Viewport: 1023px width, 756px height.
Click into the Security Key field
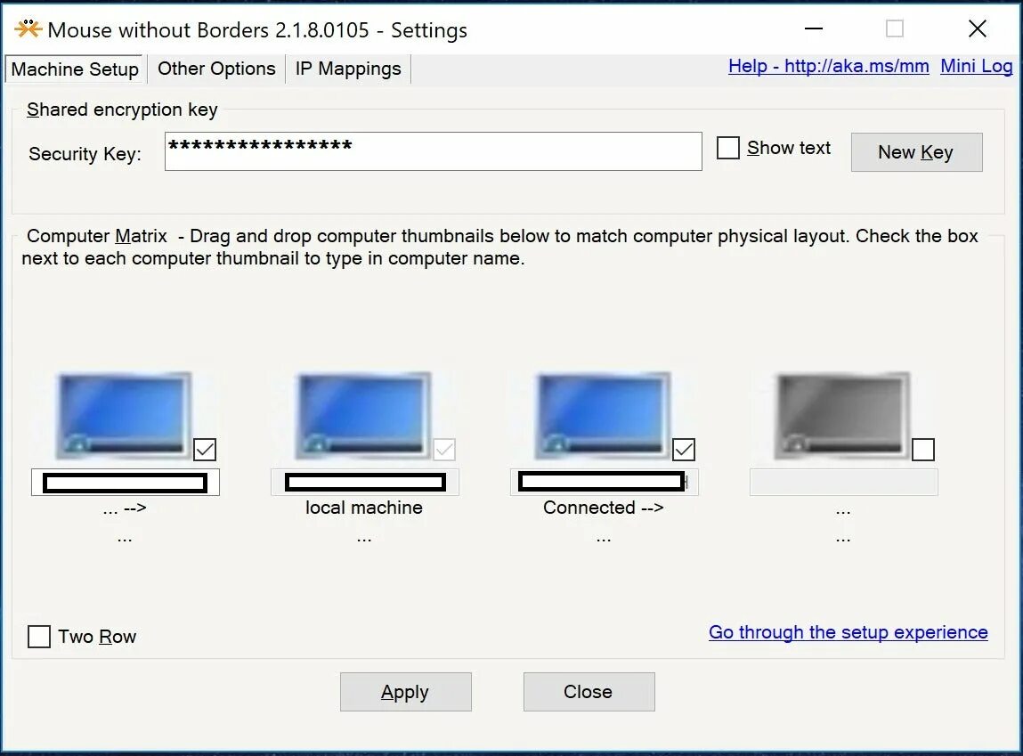(434, 151)
